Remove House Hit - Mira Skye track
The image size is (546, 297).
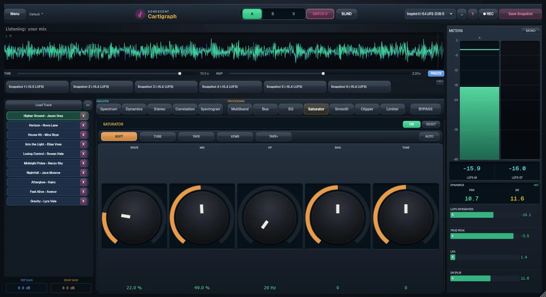[x=83, y=135]
